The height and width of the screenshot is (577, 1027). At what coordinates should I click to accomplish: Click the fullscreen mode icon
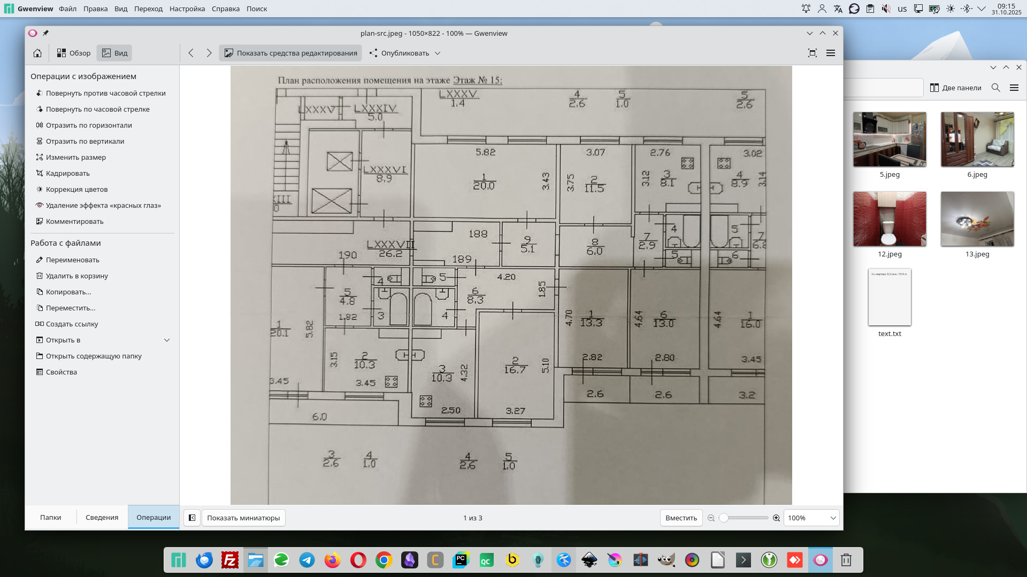pyautogui.click(x=812, y=53)
